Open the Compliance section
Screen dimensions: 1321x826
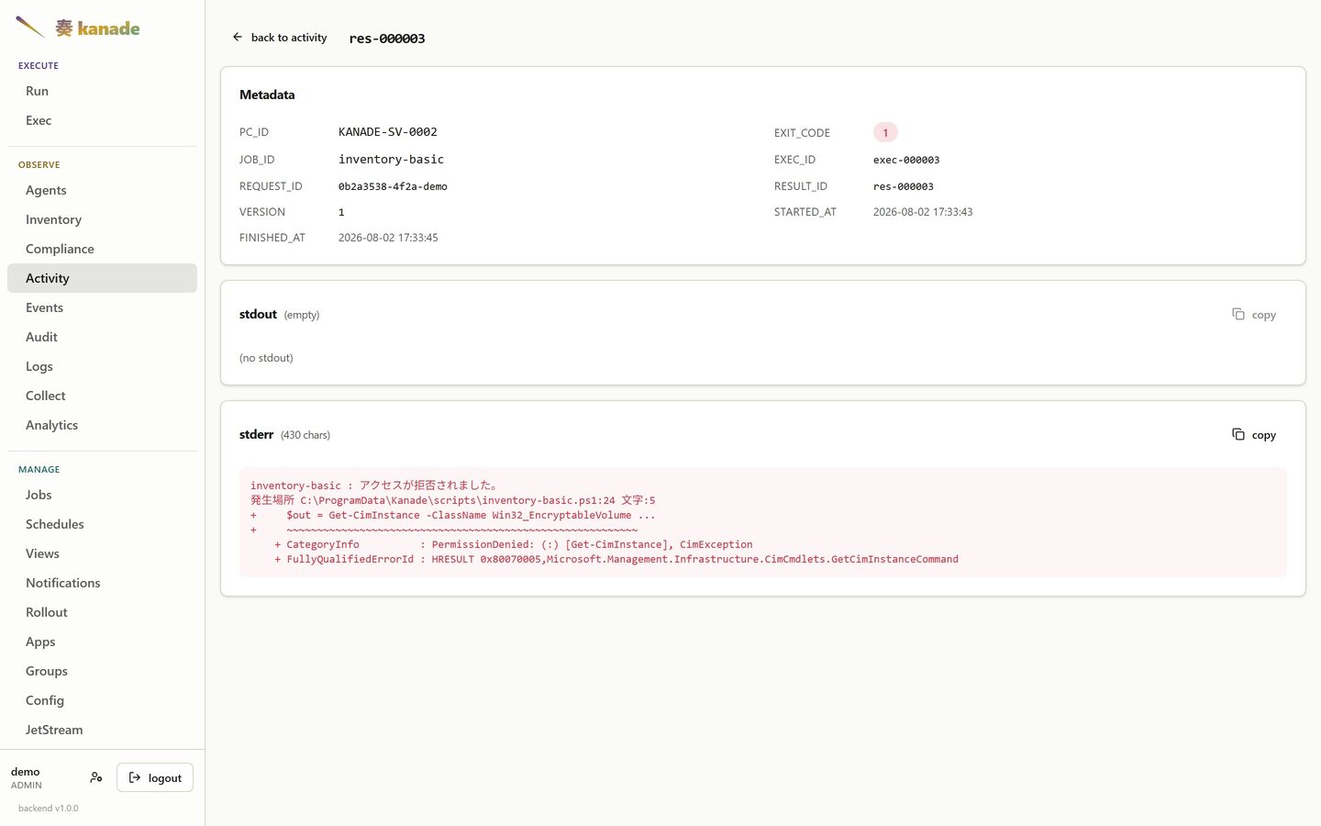click(102, 249)
